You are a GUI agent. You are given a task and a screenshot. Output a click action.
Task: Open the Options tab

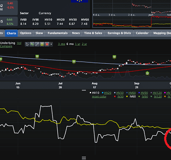click(26, 33)
